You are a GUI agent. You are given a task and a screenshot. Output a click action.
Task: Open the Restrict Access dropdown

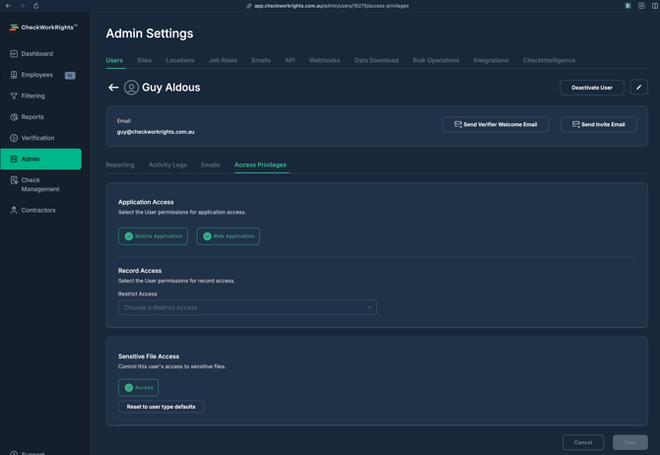pyautogui.click(x=247, y=307)
